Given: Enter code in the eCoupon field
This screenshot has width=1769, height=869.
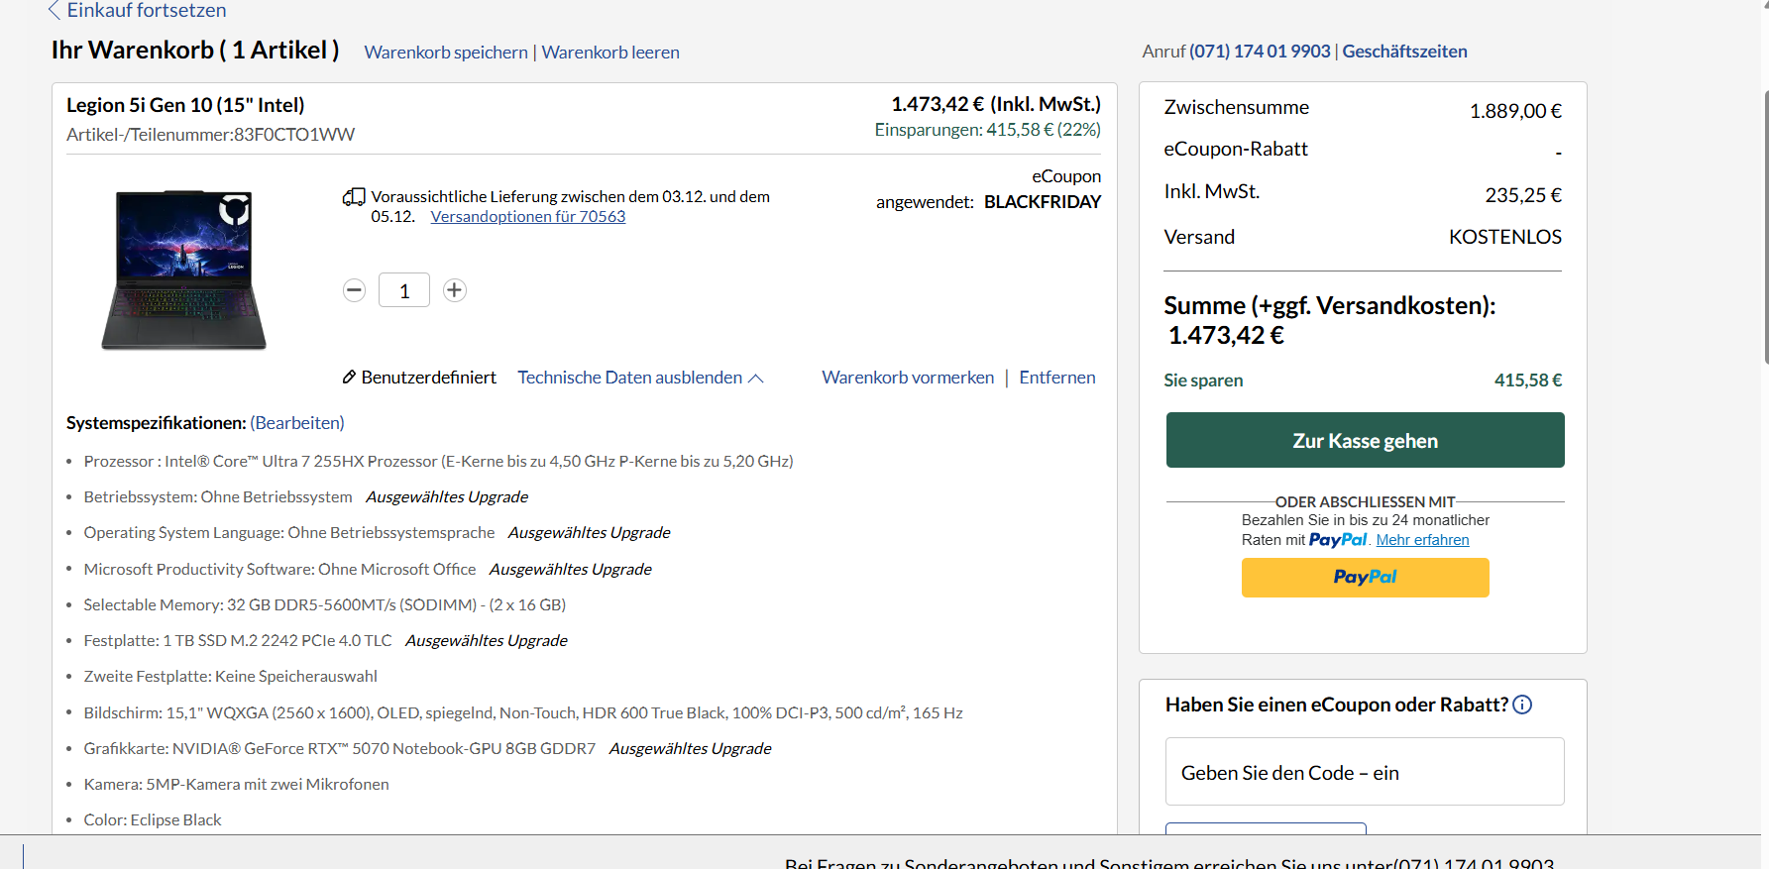Looking at the screenshot, I should [x=1364, y=772].
